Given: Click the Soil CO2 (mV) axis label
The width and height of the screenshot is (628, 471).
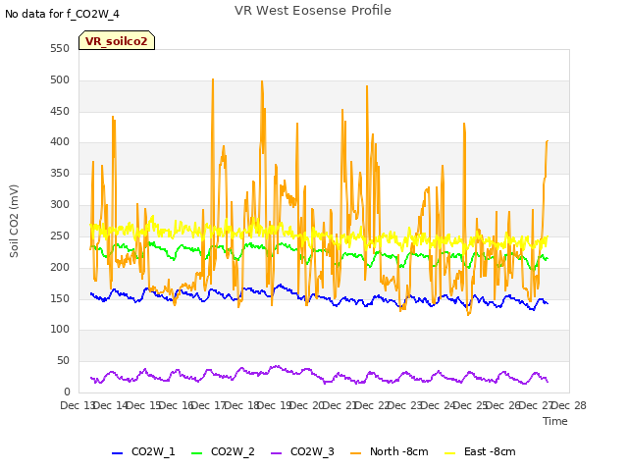Looking at the screenshot, I should 14,221.
